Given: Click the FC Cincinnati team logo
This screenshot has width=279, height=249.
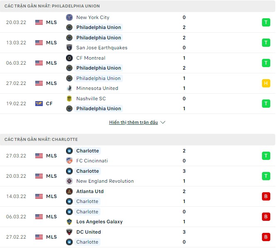Looking at the screenshot, I should 69,161.
